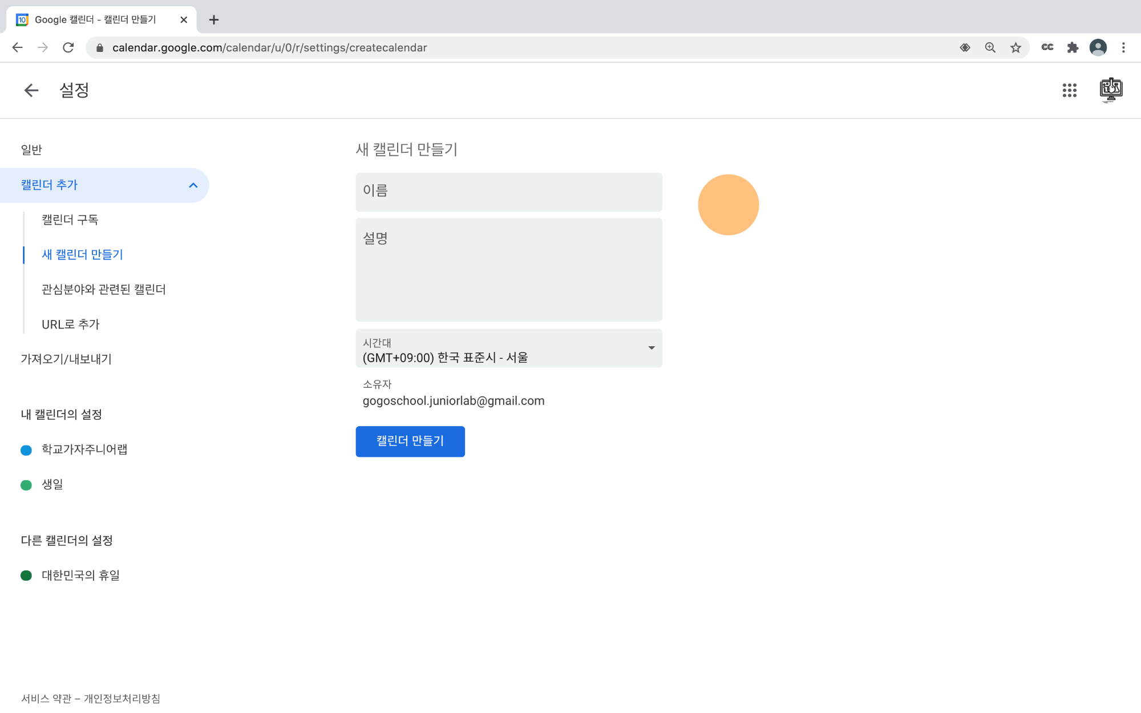Open the 개인정보처리방침 link in the footer
This screenshot has width=1141, height=713.
[122, 699]
